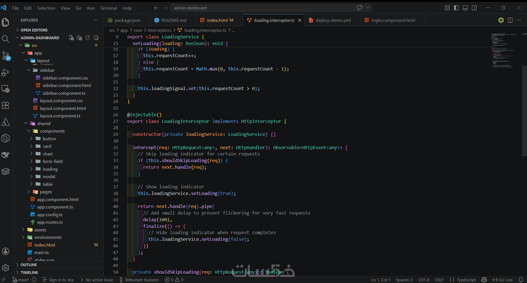Expand the OUTLINE section
This screenshot has width=527, height=283.
coord(29,265)
